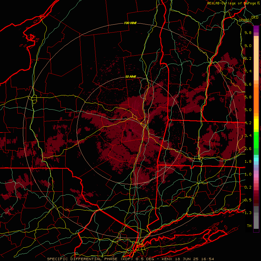The image size is (261, 261).
Task: Click the 3.4 value on the color scale
Action: pyautogui.click(x=248, y=136)
